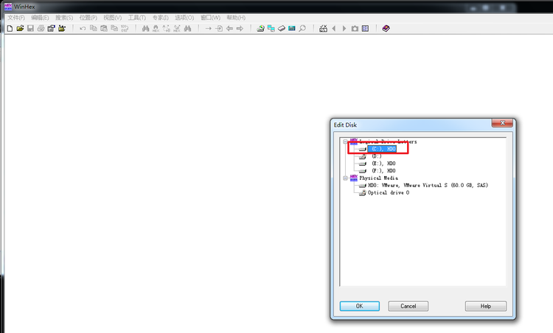Select HD0: VMware Virtual S physical disk
This screenshot has width=553, height=333.
[428, 186]
